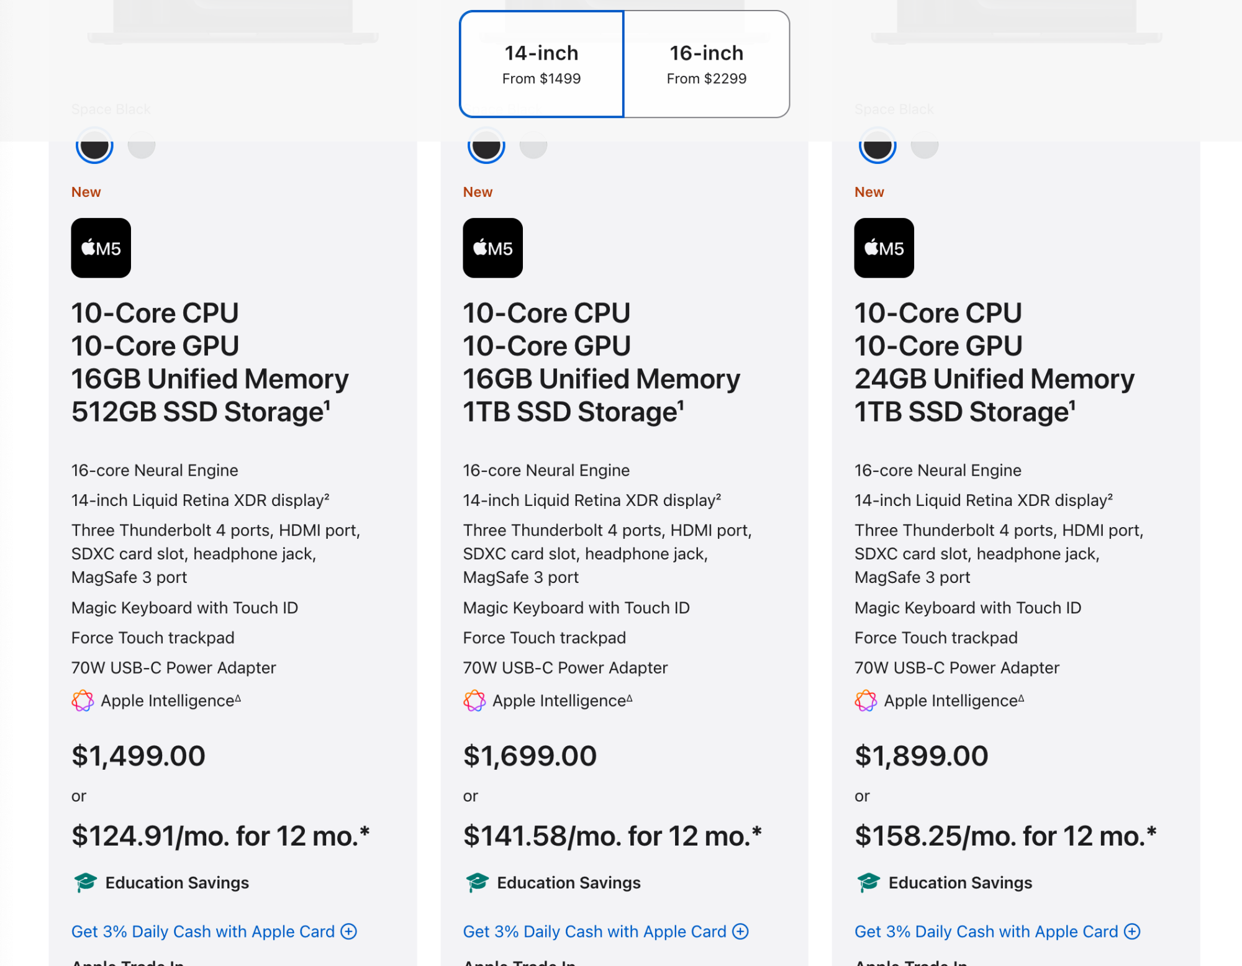Click the M5 chip icon on the $1,699 model
The width and height of the screenshot is (1242, 966).
[x=492, y=248]
